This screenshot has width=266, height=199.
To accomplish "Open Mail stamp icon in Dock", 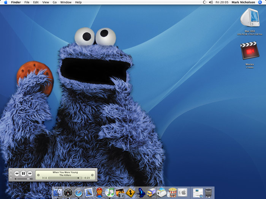I will coord(89,193).
